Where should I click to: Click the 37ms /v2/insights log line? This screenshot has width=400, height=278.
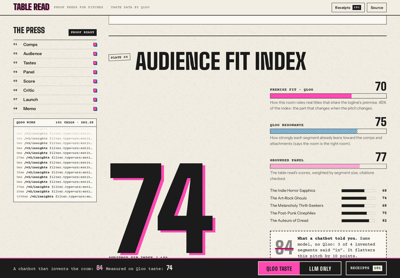tap(55, 187)
